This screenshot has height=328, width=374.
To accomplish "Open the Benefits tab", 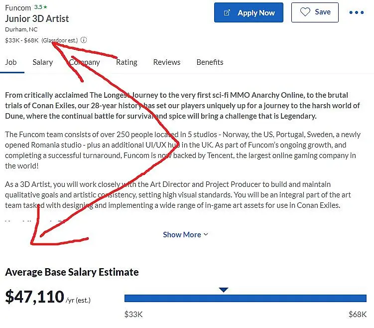I will pos(210,62).
